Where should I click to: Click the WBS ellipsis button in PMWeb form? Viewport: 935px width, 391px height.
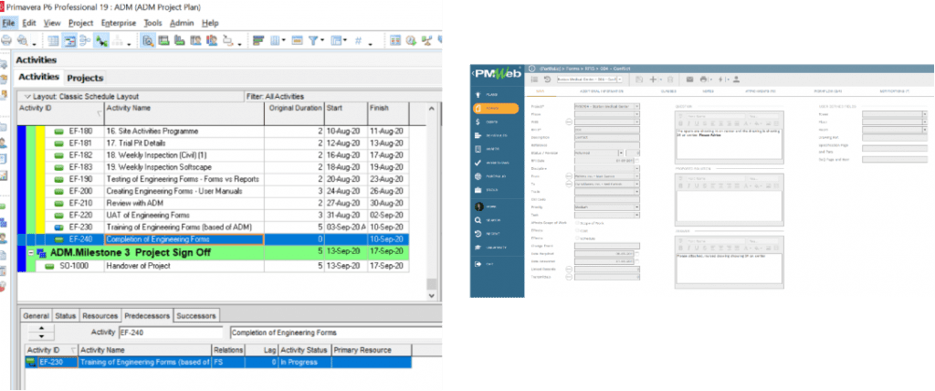point(569,122)
